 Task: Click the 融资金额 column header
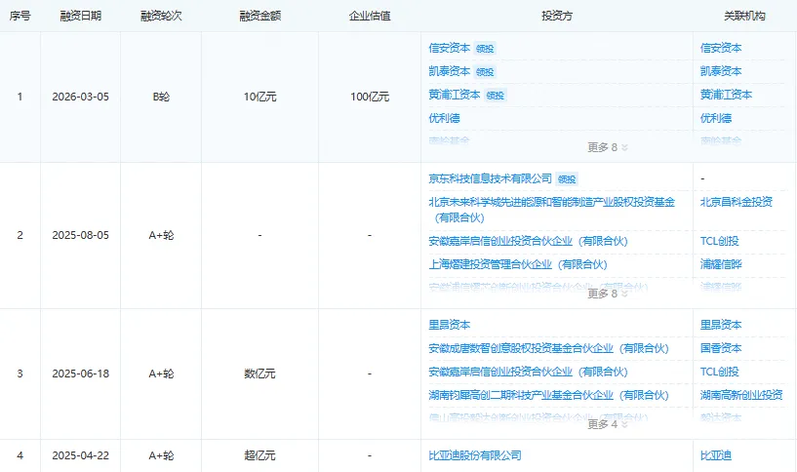pos(259,17)
